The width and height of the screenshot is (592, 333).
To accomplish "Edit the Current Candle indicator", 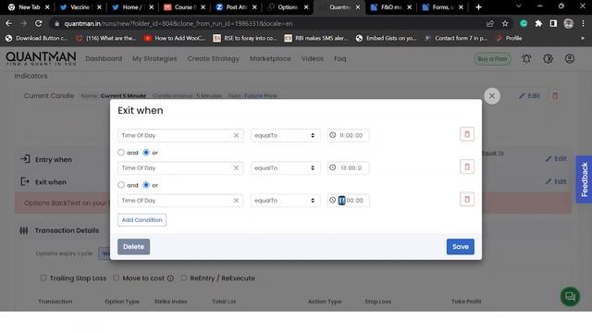I will [x=529, y=96].
